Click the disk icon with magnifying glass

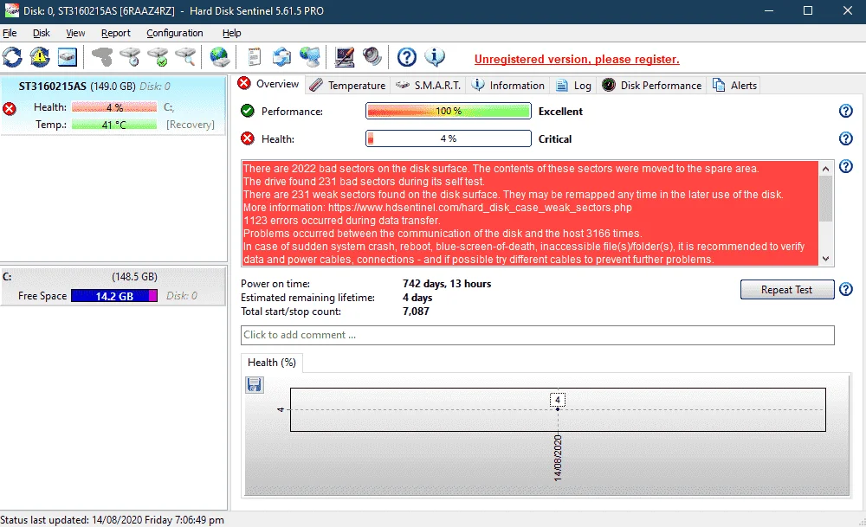point(185,57)
